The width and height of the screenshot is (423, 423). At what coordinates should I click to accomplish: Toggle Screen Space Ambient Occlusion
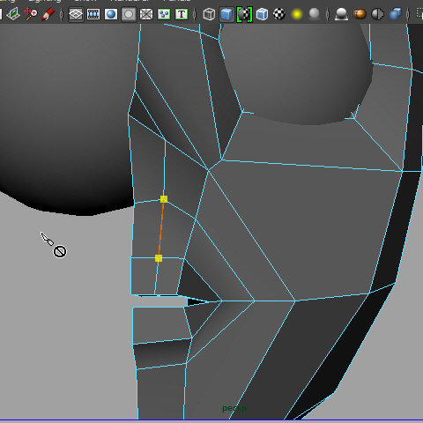click(342, 14)
